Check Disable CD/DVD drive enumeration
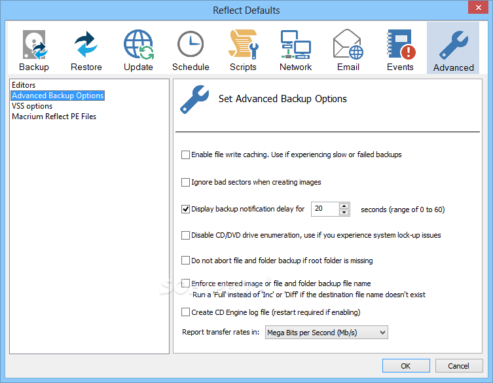This screenshot has height=383, width=493. (x=185, y=235)
